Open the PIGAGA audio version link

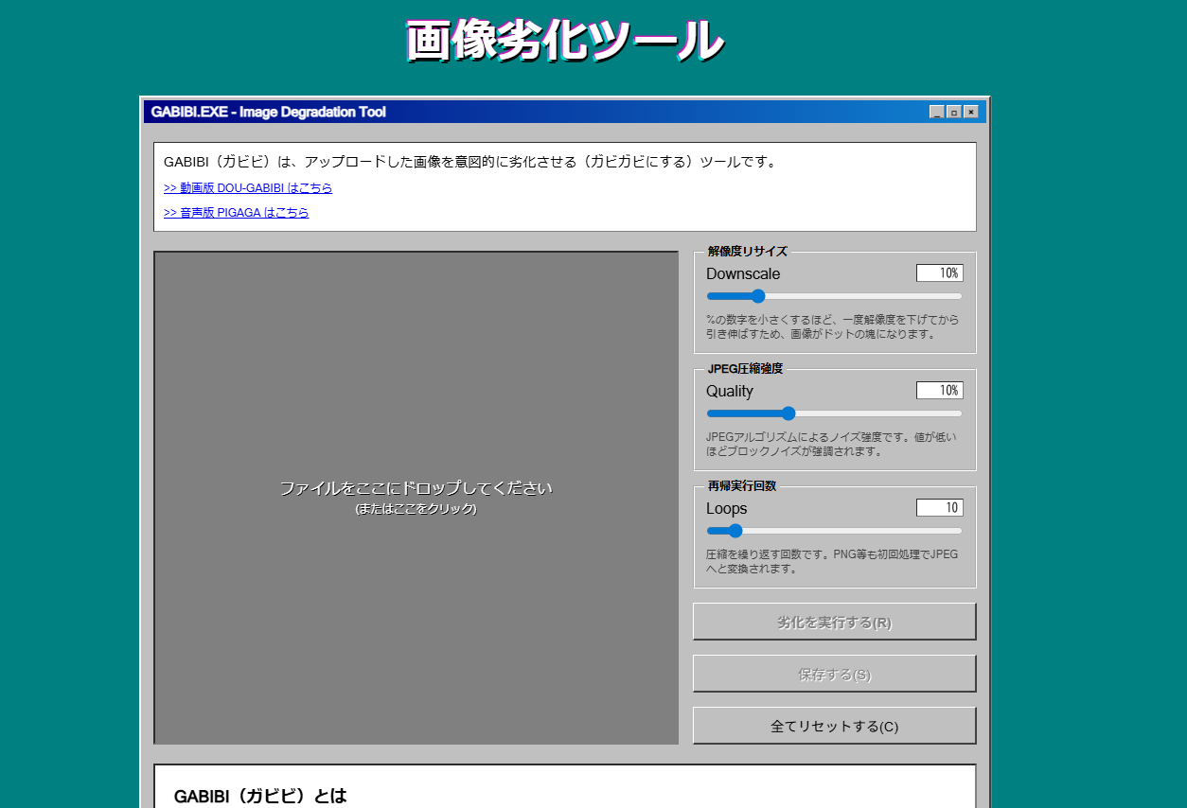coord(236,213)
